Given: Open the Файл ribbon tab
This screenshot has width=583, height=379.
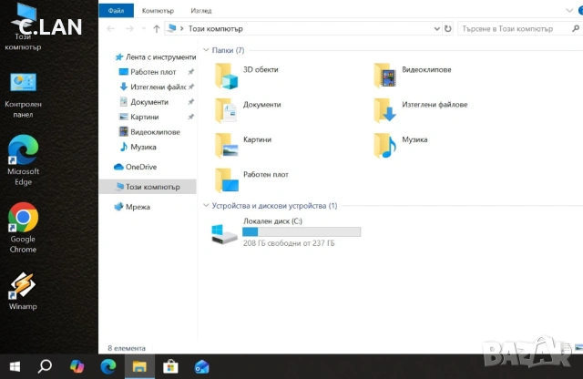Looking at the screenshot, I should coord(116,10).
